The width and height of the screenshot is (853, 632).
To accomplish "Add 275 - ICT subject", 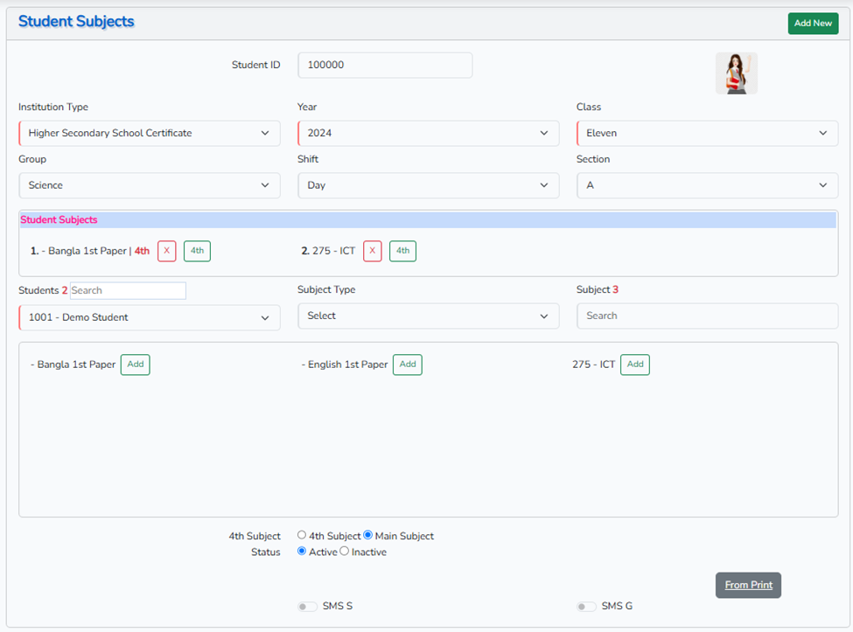I will (x=634, y=365).
